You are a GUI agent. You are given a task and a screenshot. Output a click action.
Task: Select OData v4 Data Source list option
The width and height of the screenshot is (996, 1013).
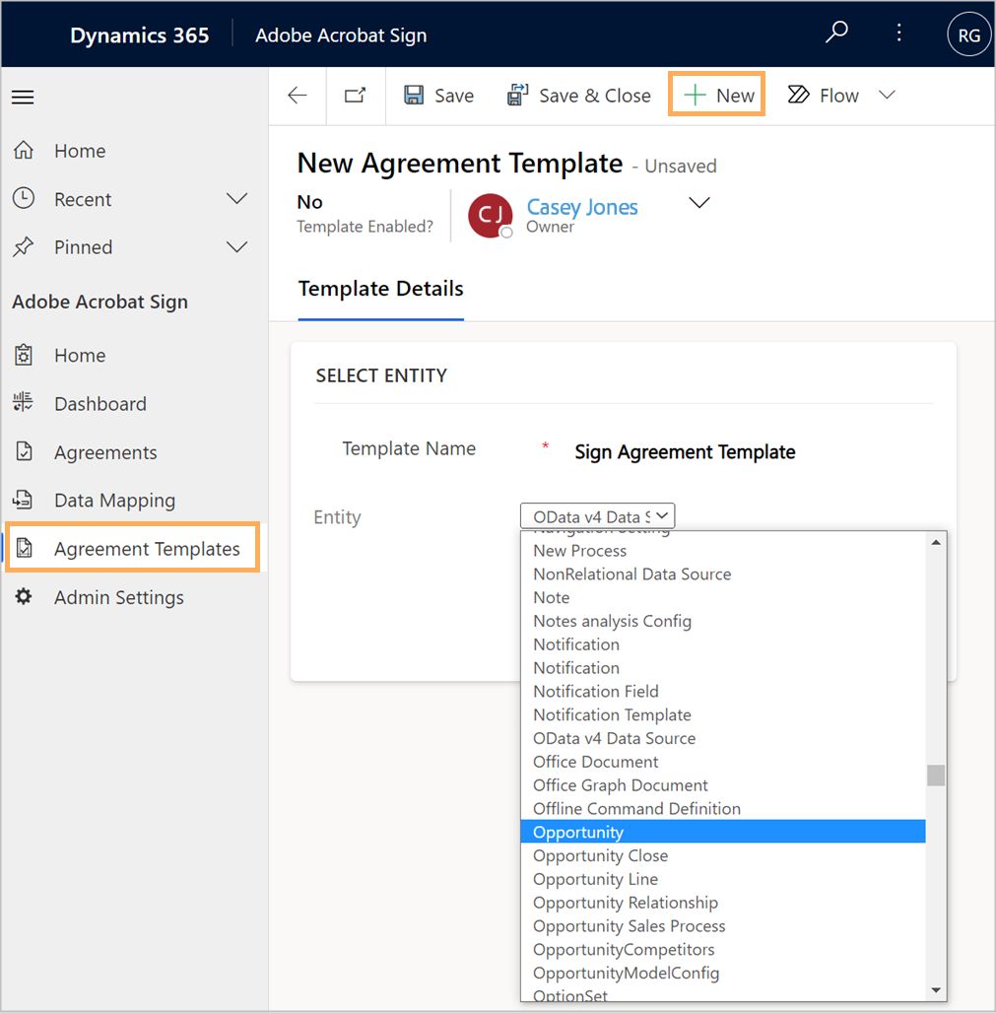pos(723,738)
